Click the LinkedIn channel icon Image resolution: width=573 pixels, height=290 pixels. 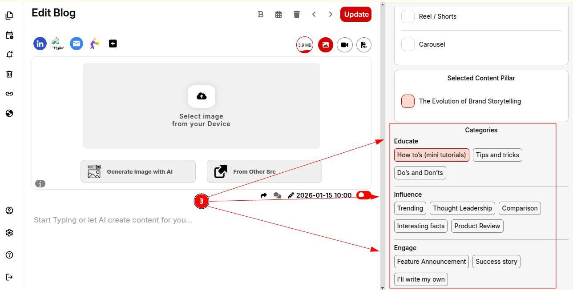pos(40,44)
